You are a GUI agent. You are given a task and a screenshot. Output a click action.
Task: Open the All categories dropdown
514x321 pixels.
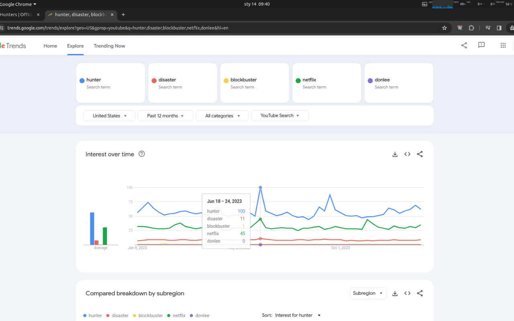click(222, 116)
